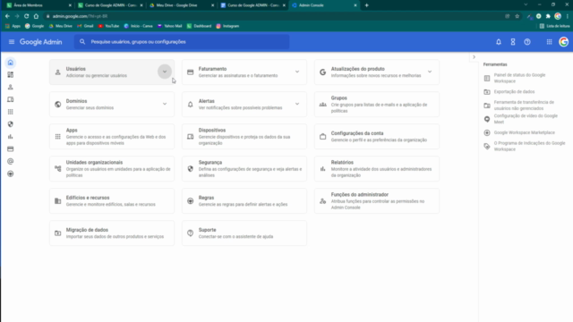Expand the Faturamento card chevron
The image size is (573, 322).
point(297,72)
